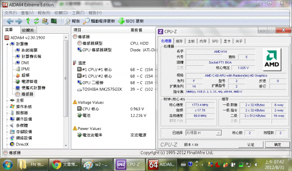The image size is (292, 171).
Task: Click the AIDA64 back arrow toolbar icon
Action: tap(10, 21)
